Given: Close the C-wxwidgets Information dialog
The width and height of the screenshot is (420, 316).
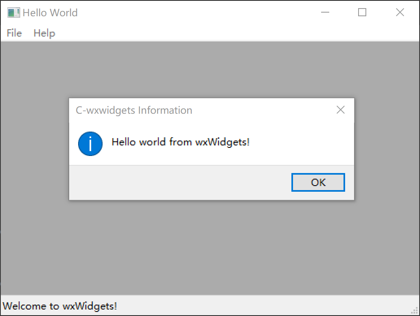Looking at the screenshot, I should (340, 110).
